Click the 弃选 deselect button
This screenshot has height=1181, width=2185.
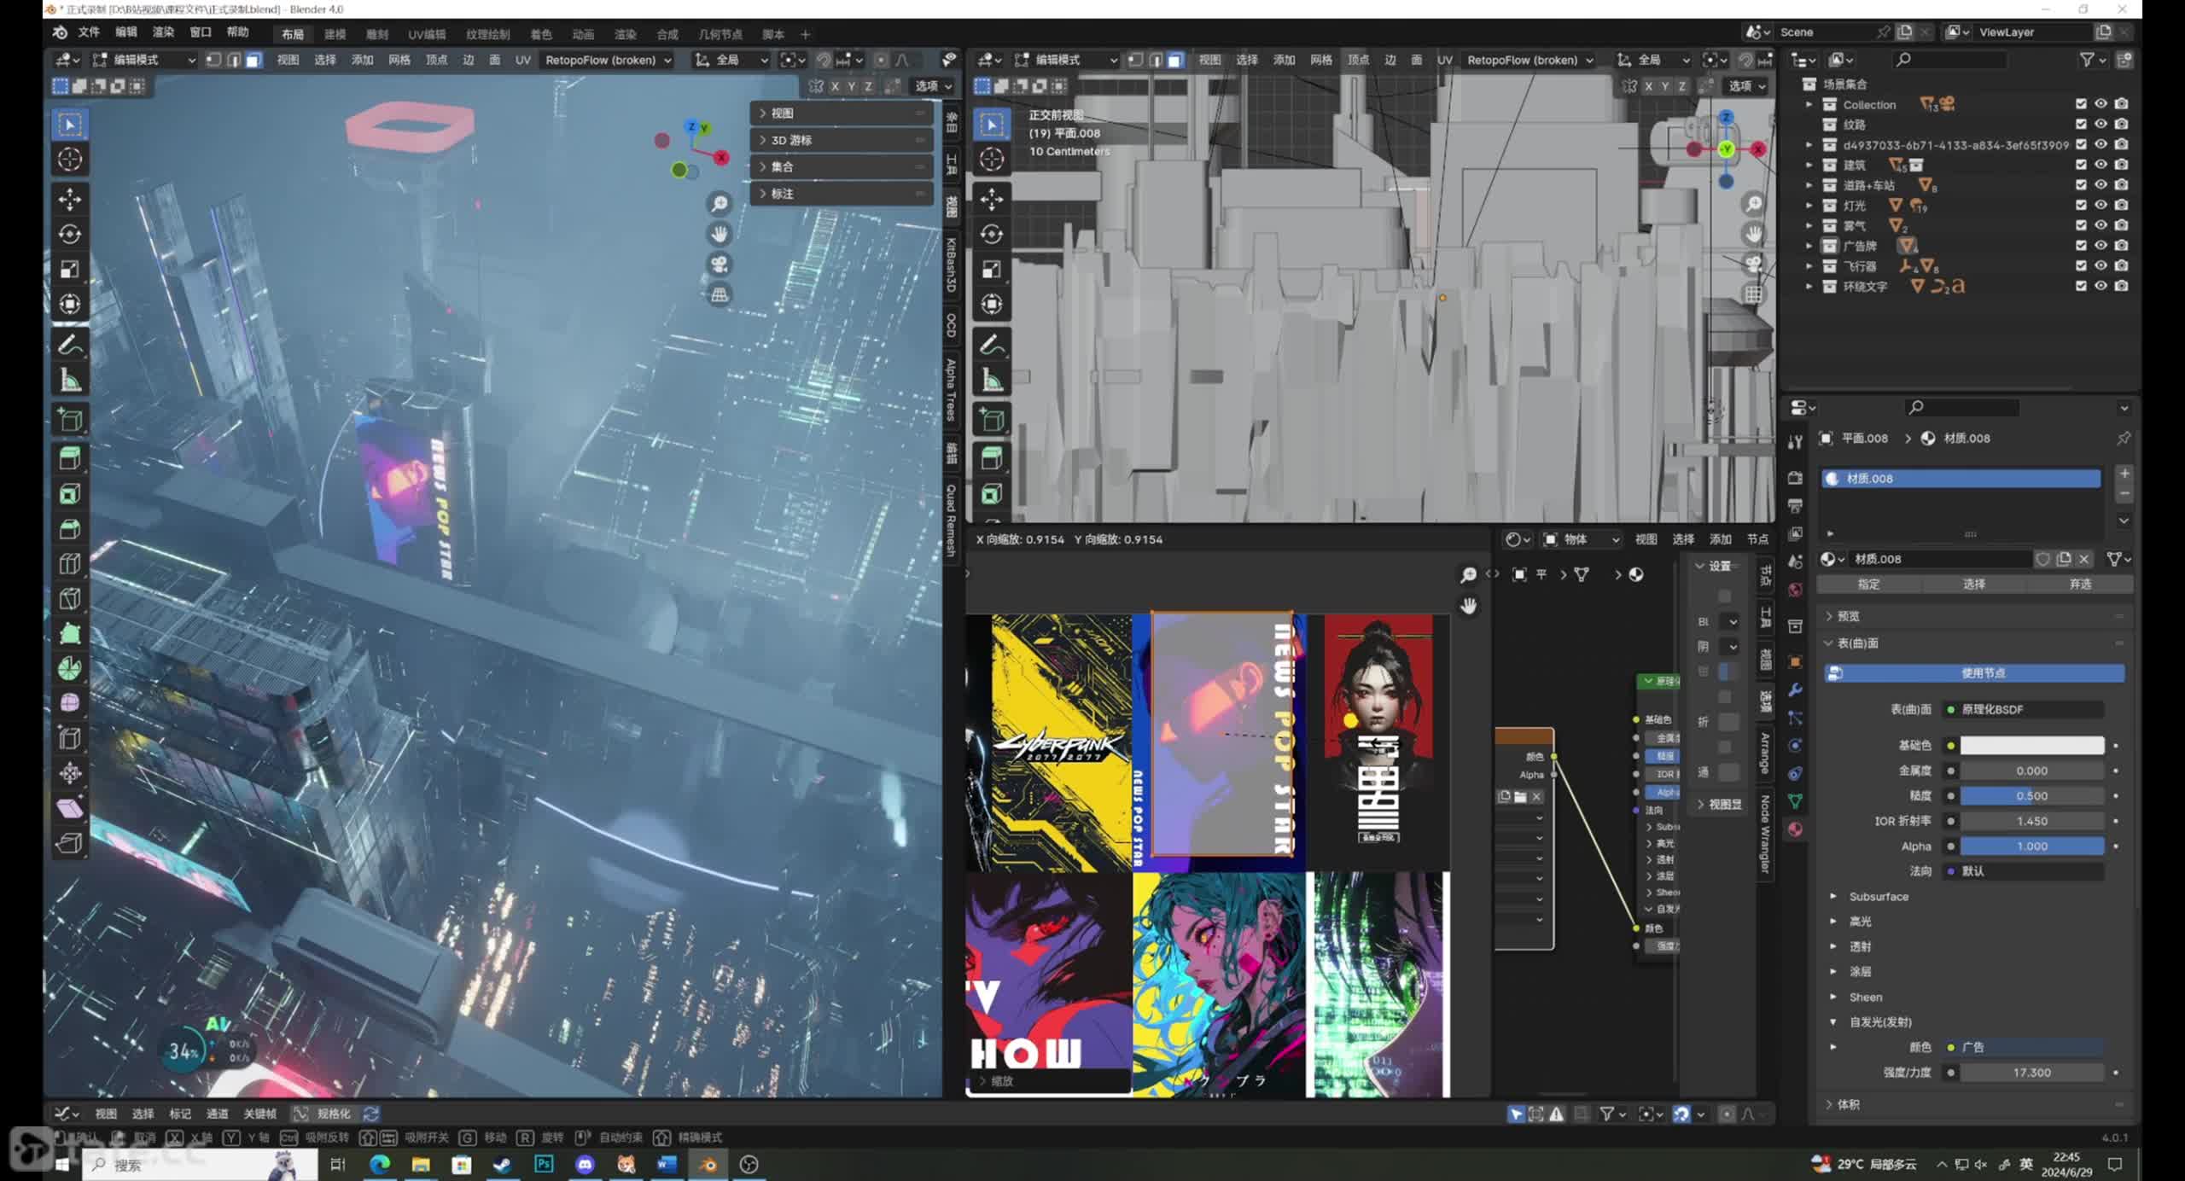(2080, 585)
